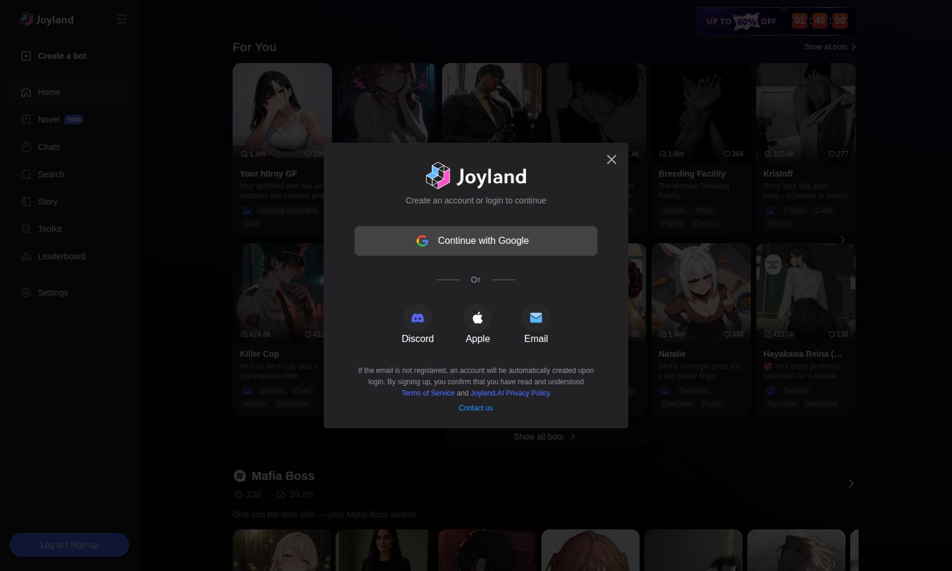Screen dimensions: 952x571
Task: Next arrow on For You carousel
Action: click(843, 240)
